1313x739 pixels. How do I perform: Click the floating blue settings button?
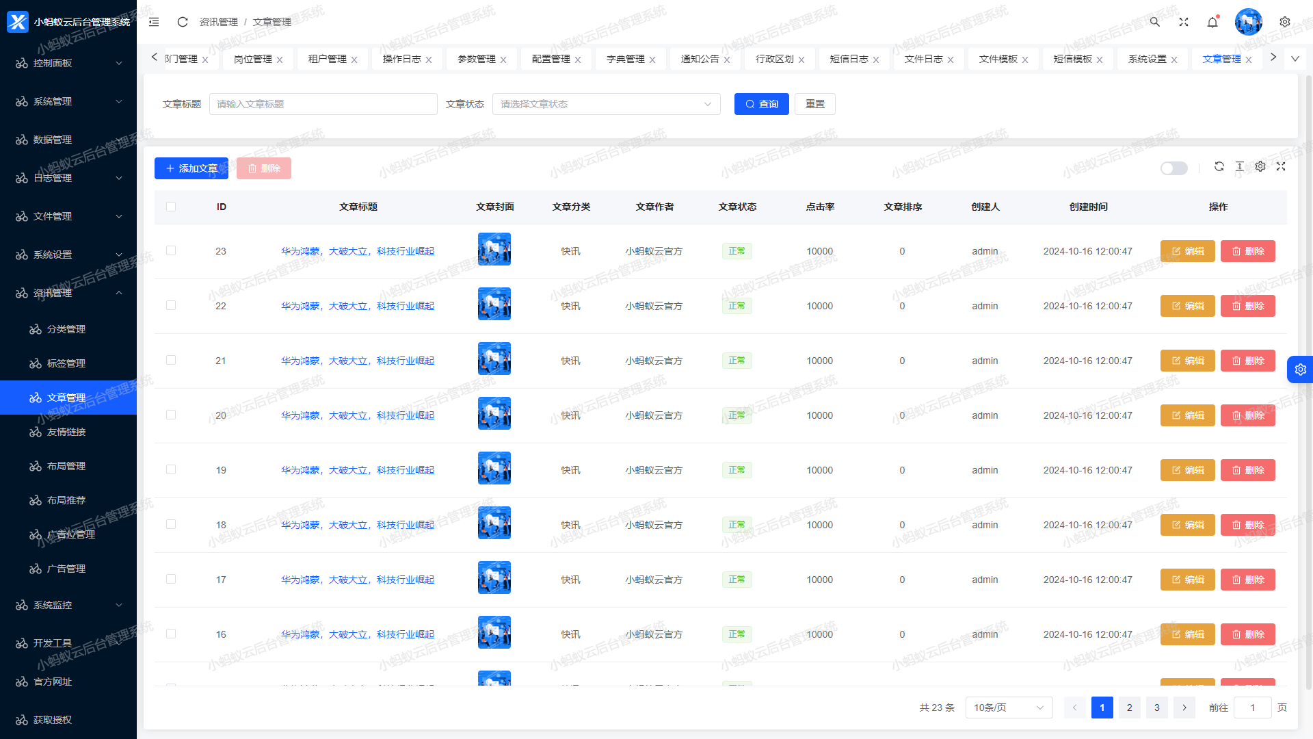pos(1300,369)
